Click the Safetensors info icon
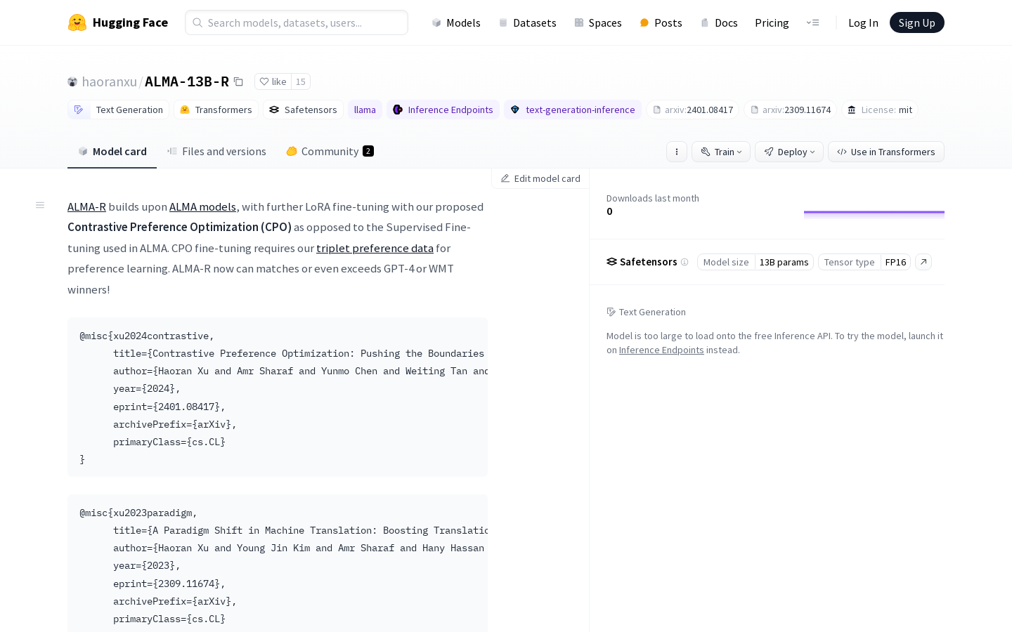Image resolution: width=1012 pixels, height=632 pixels. coord(685,262)
